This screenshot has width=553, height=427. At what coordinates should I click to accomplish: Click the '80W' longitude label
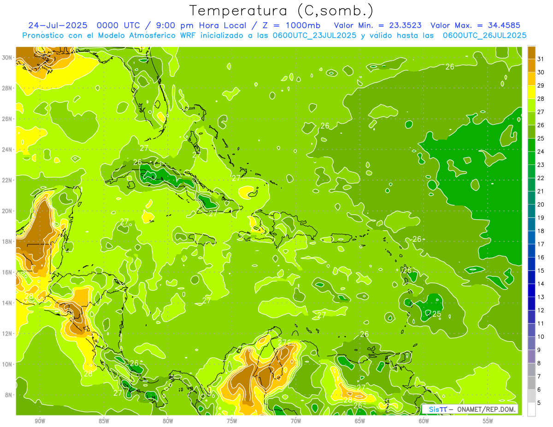click(x=168, y=421)
